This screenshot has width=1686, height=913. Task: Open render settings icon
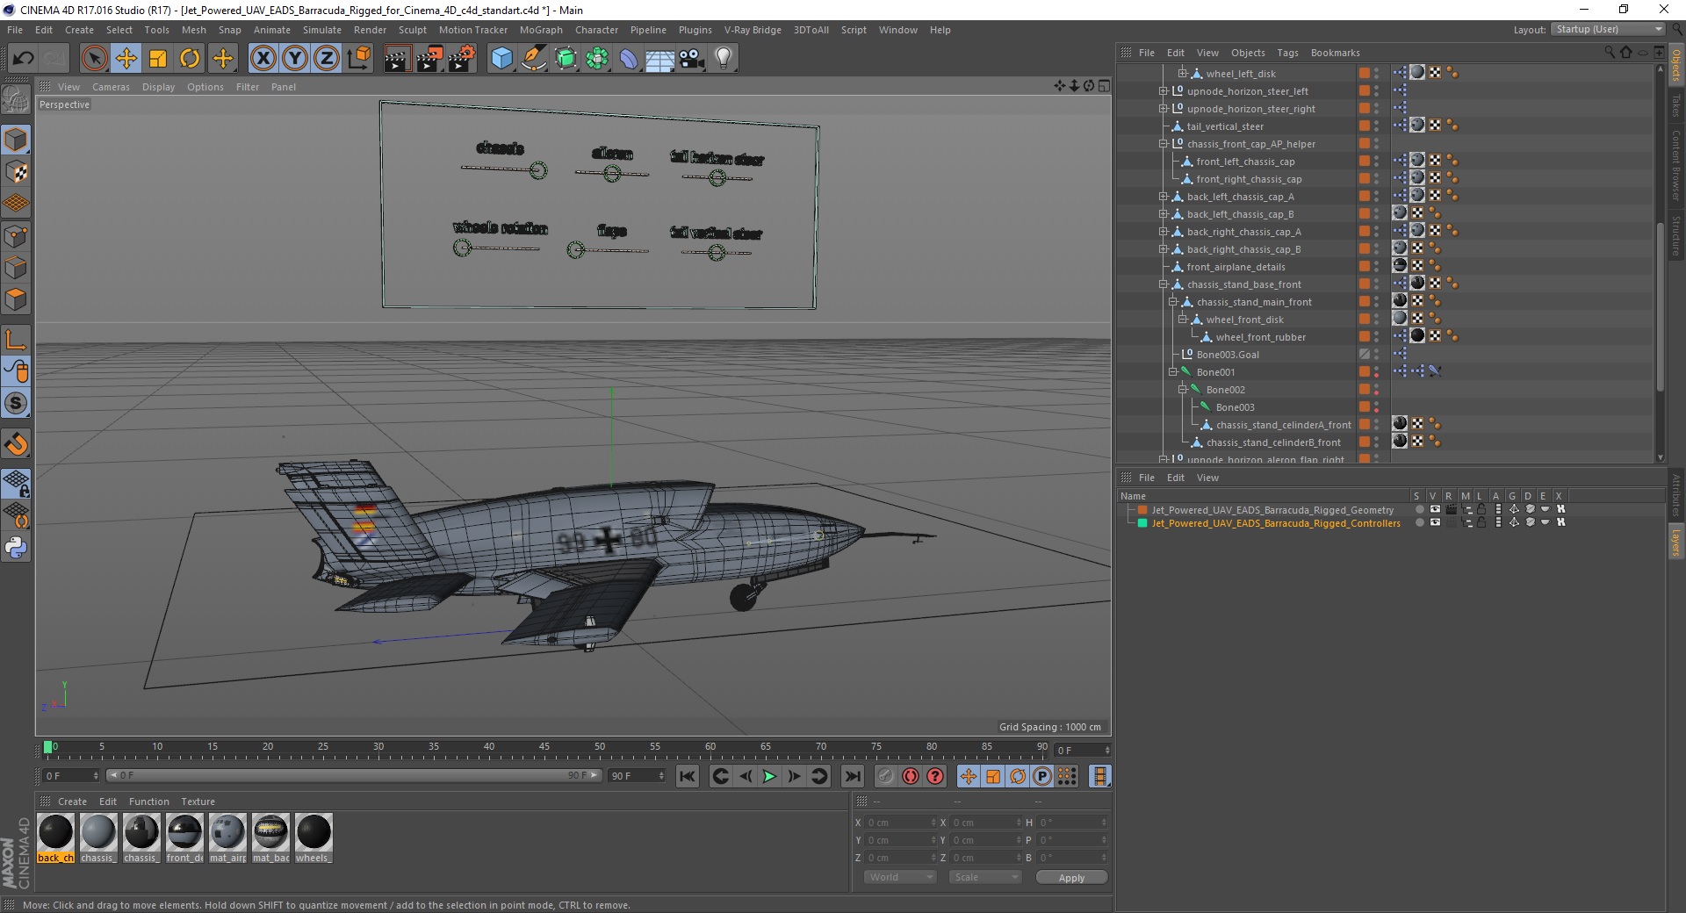click(x=462, y=59)
